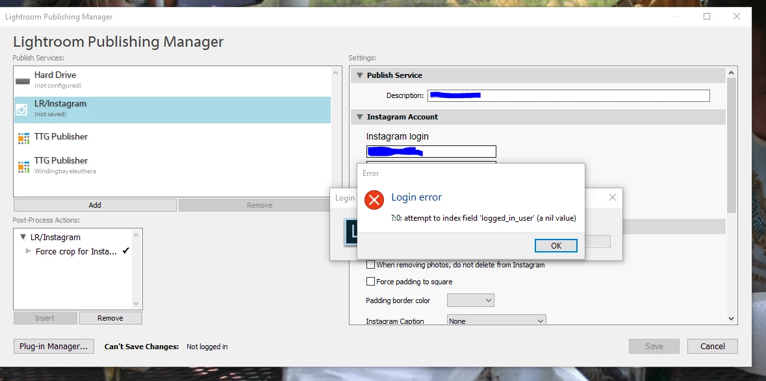Close the Lightroom Publishing Manager window
The width and height of the screenshot is (766, 381).
point(737,17)
